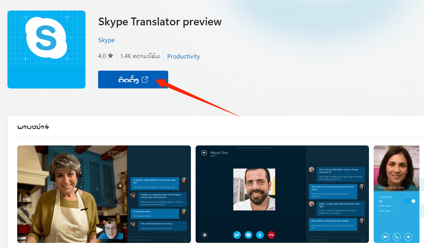This screenshot has height=248, width=424.
Task: Click the back arrow beside Miguel Silva
Action: [x=204, y=152]
